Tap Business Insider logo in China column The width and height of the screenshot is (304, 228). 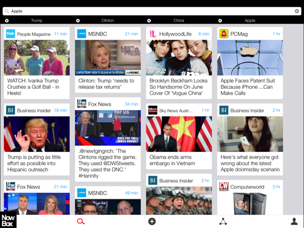click(x=153, y=180)
